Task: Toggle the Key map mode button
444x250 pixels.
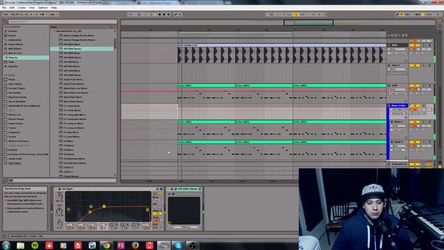Action: pos(407,14)
